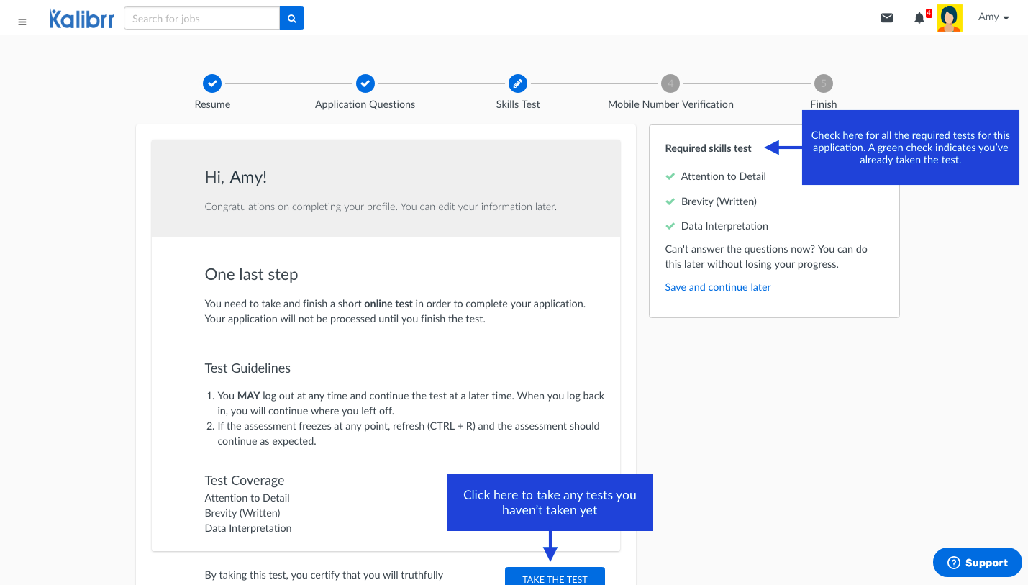This screenshot has width=1028, height=585.
Task: Click the Skills Test step label
Action: click(518, 104)
